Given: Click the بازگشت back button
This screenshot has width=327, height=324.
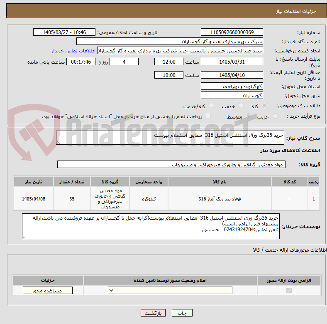Looking at the screenshot, I should tap(153, 313).
